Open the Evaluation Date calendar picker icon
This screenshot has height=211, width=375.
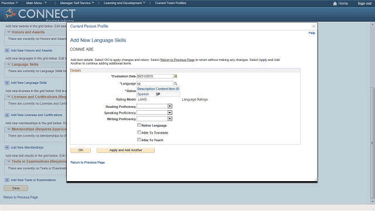tap(176, 76)
